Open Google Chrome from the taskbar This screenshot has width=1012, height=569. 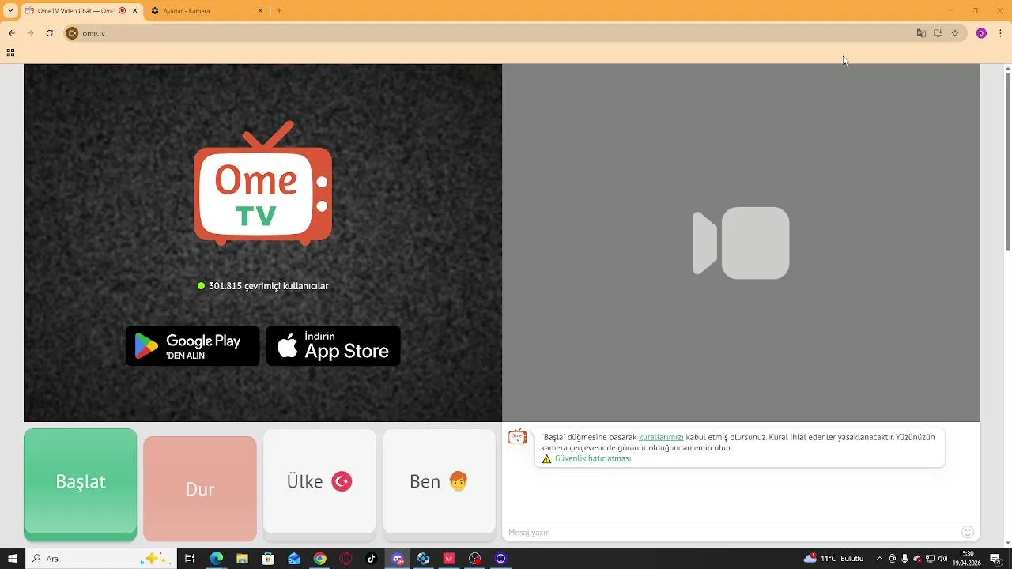point(319,559)
